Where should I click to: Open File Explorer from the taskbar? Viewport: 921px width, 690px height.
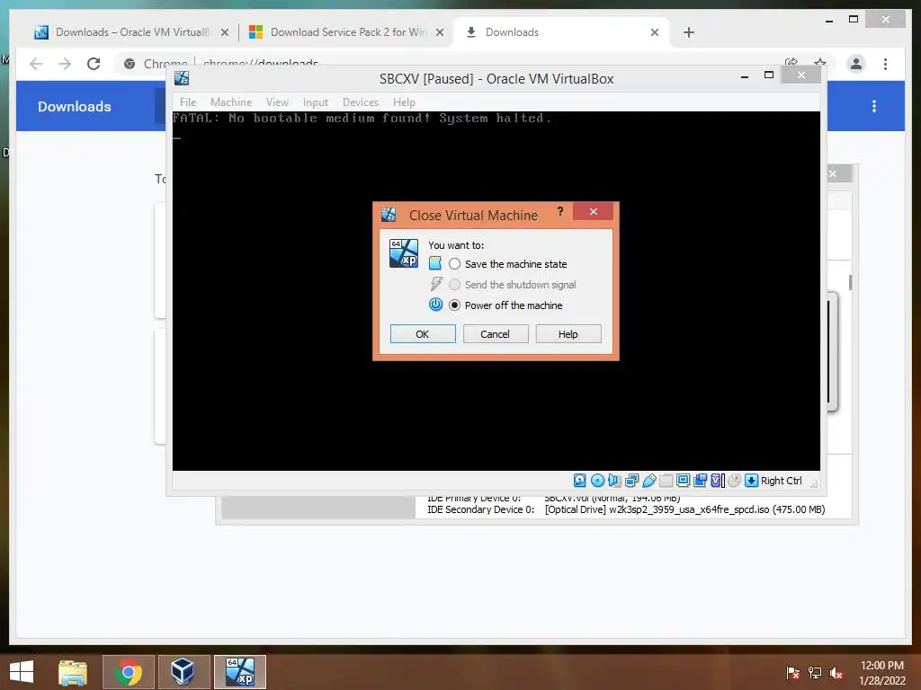pyautogui.click(x=73, y=672)
